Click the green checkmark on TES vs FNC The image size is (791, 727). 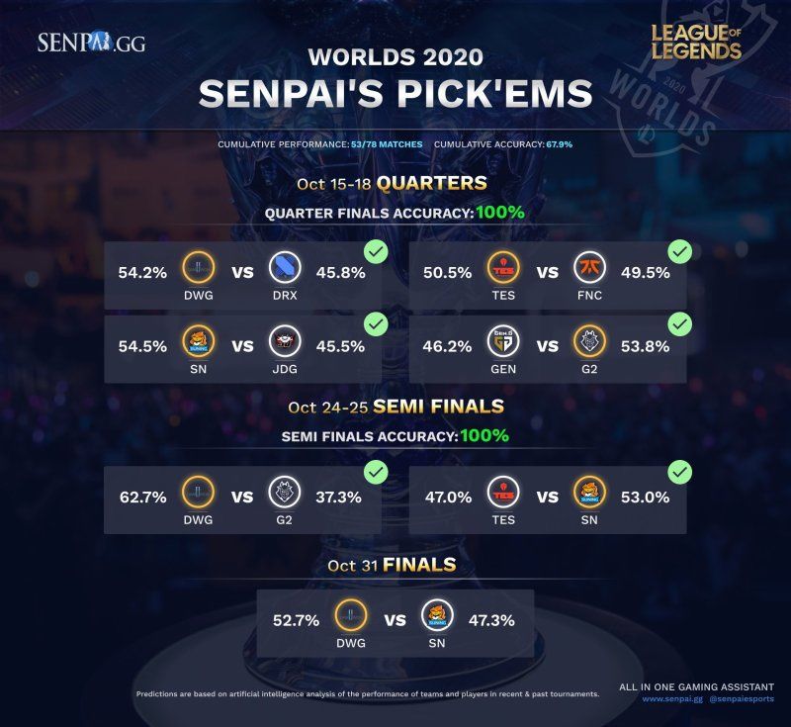(680, 251)
